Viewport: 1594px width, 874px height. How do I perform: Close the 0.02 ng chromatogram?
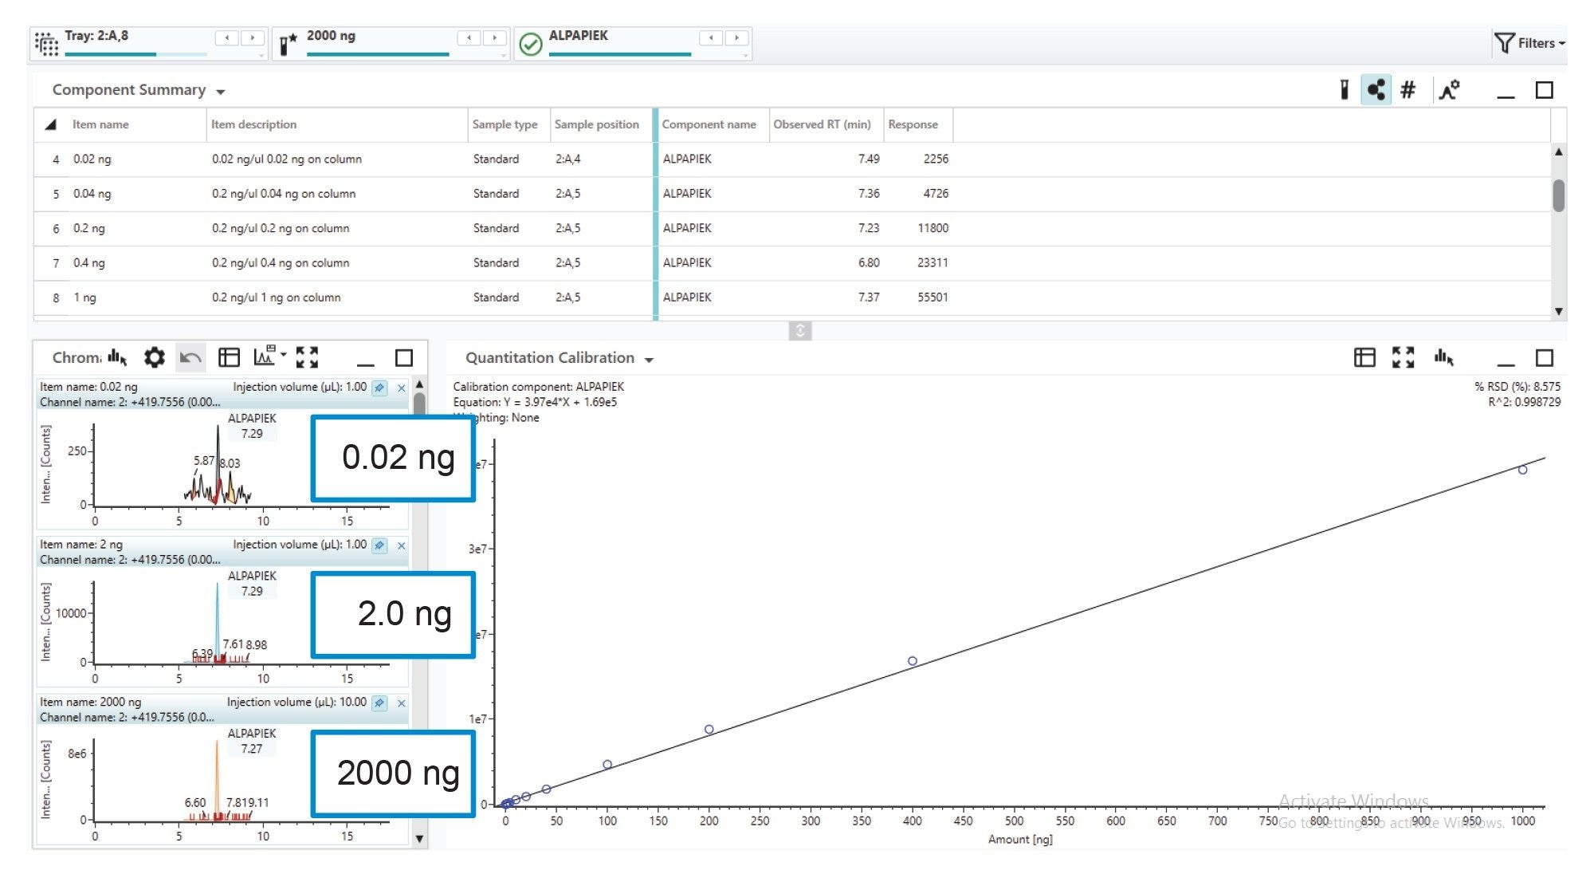coord(402,388)
